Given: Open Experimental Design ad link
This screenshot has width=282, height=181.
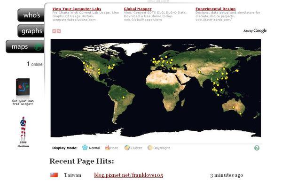Looking at the screenshot, I should coord(215,9).
